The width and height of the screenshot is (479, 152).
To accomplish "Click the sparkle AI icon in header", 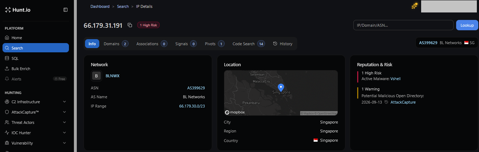I will click(414, 6).
